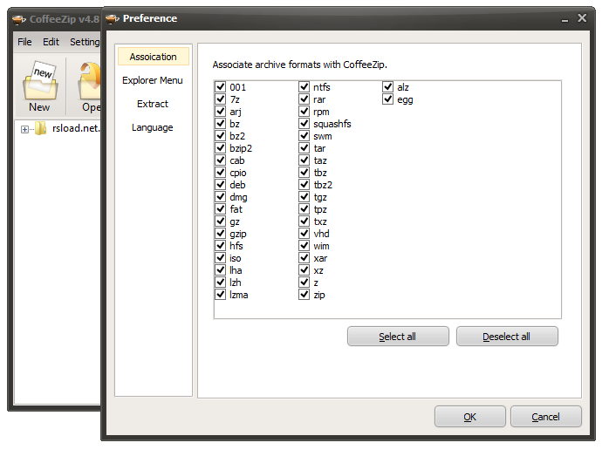
Task: Toggle the ntfs checkbox
Action: 304,86
